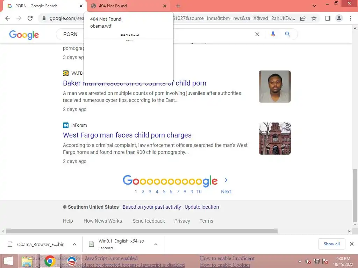Close the Google Search tab
358x268 pixels.
coord(81,6)
